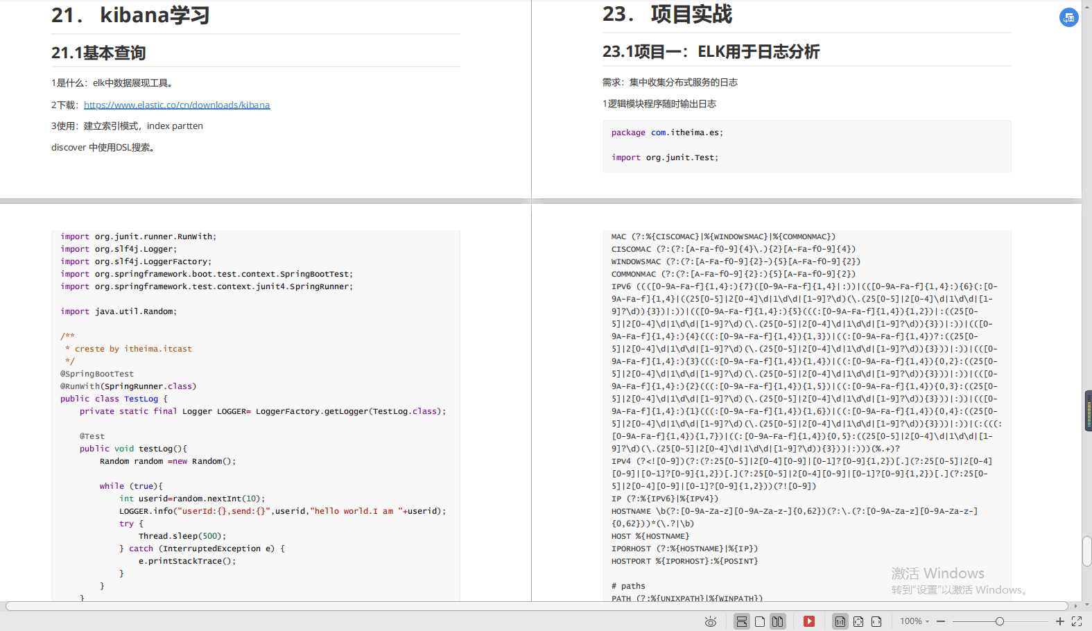1092x631 pixels.
Task: Click 'IPV4 (?<![0-9])' pattern line
Action: point(802,474)
